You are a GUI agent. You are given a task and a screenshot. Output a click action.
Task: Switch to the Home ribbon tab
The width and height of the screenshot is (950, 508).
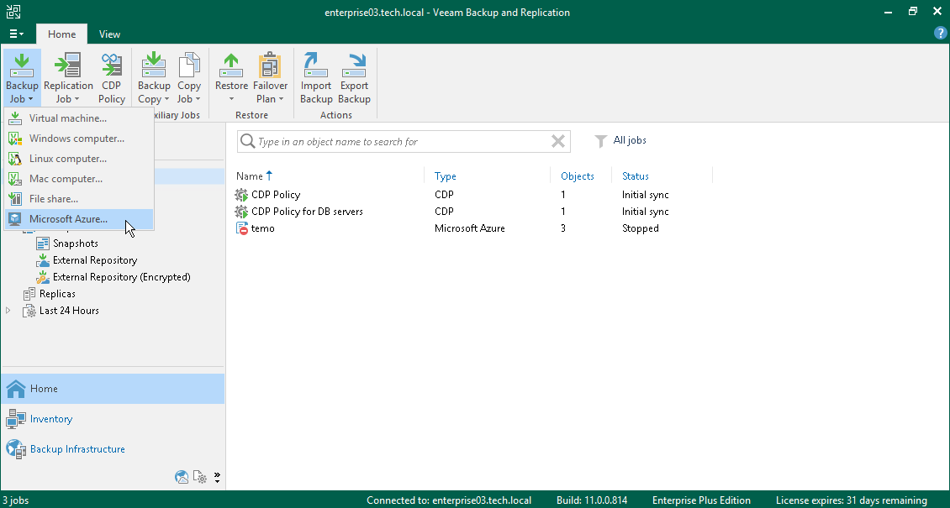pyautogui.click(x=62, y=34)
